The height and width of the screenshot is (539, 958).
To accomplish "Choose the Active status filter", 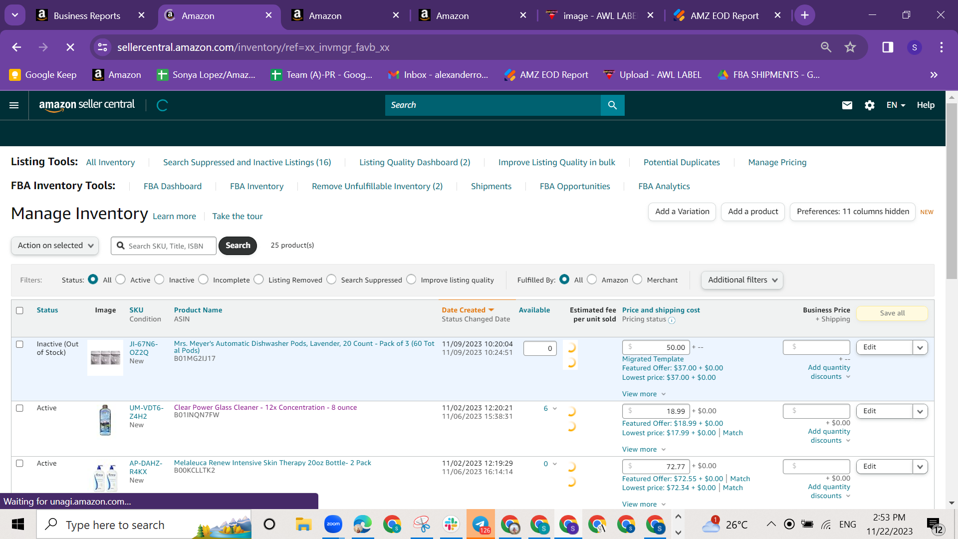I will point(121,279).
